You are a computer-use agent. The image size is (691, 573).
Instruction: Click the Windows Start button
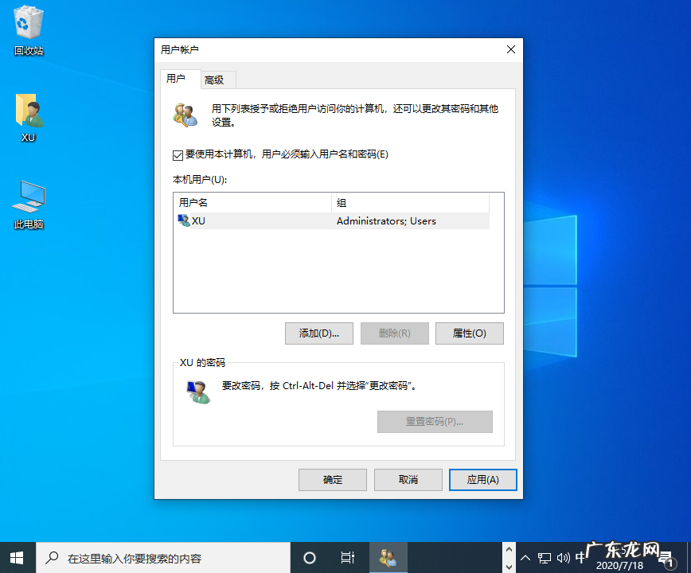[16, 557]
